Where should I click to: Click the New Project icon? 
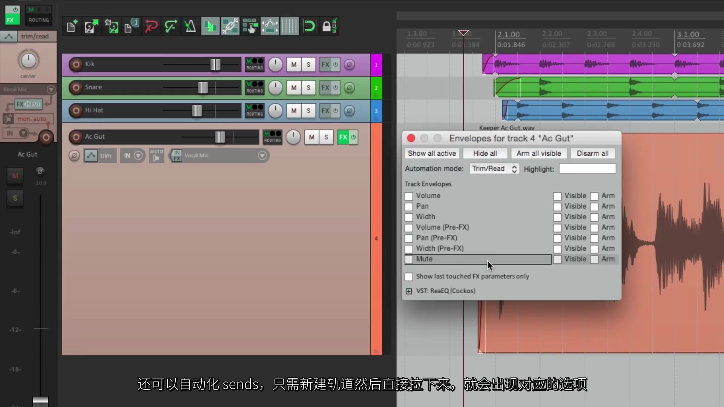[x=71, y=26]
